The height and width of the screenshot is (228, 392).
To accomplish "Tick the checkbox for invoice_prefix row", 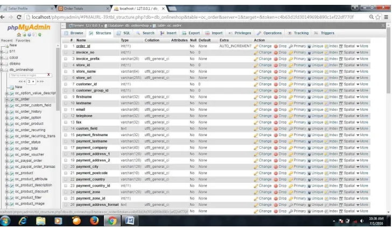I will tap(66, 59).
